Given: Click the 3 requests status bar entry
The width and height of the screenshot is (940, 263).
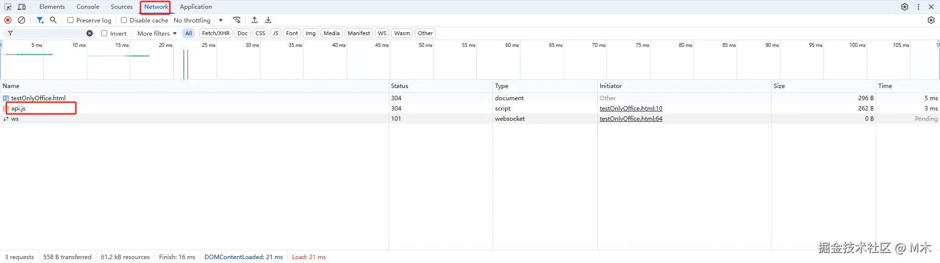Looking at the screenshot, I should (x=19, y=257).
